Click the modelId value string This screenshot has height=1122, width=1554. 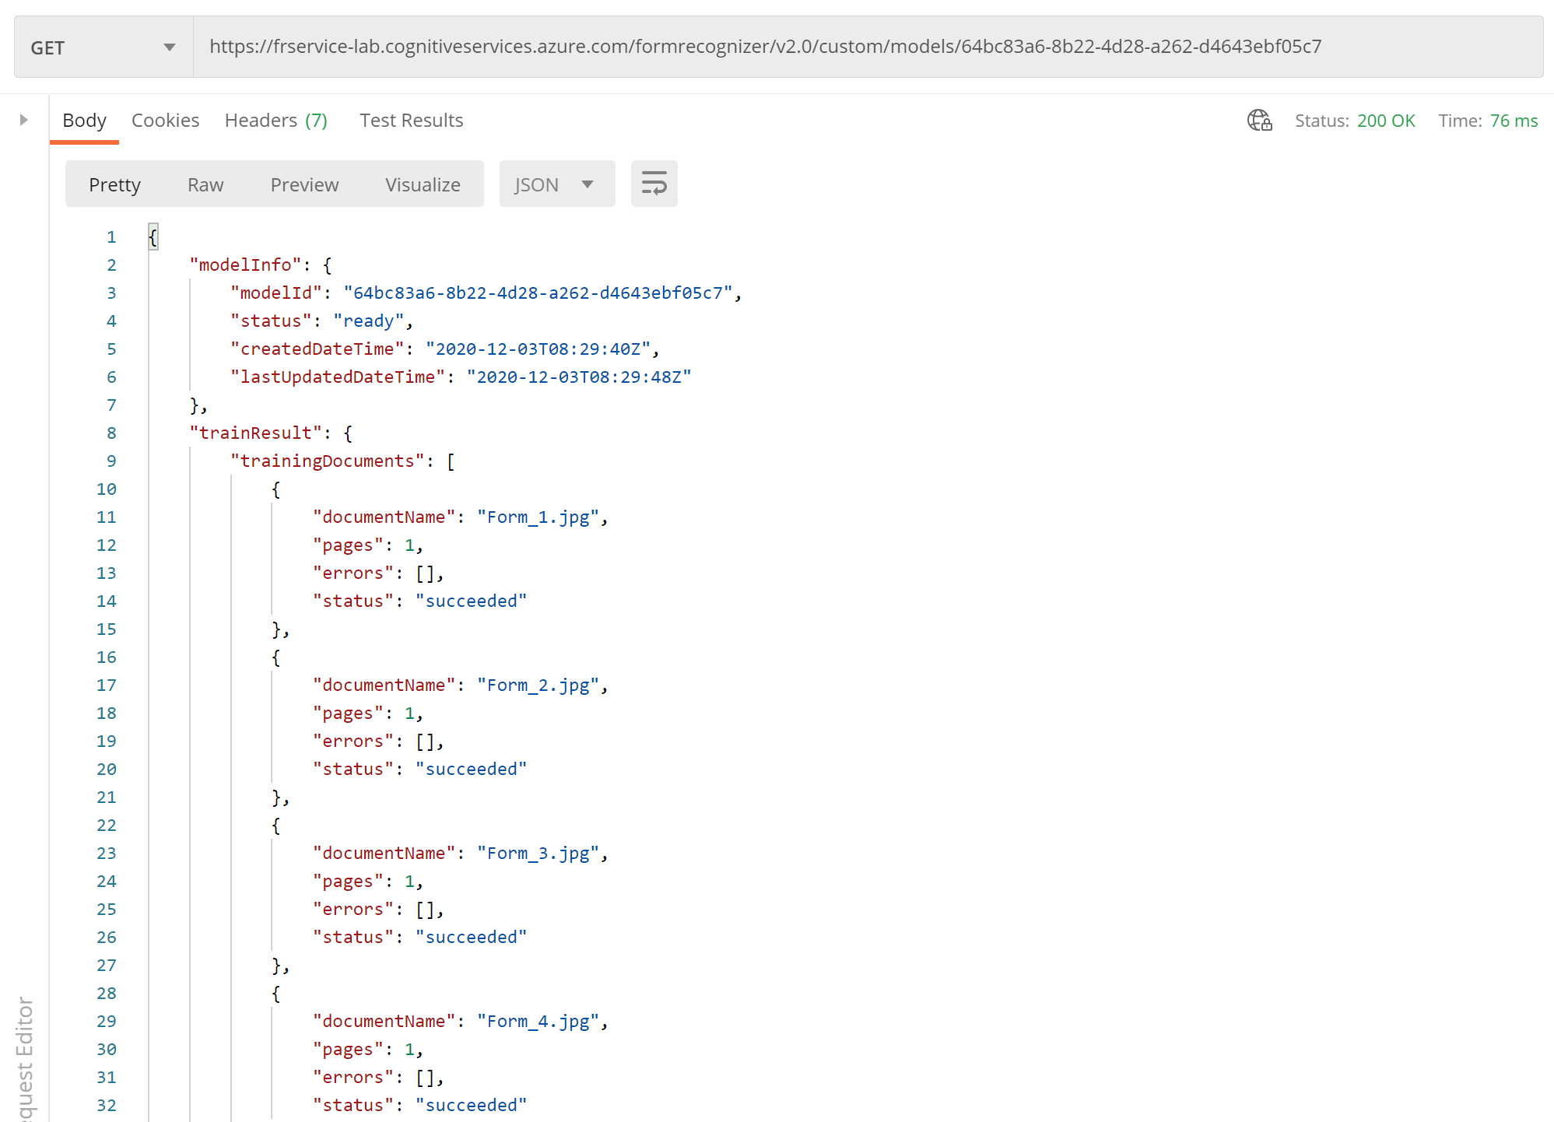537,293
